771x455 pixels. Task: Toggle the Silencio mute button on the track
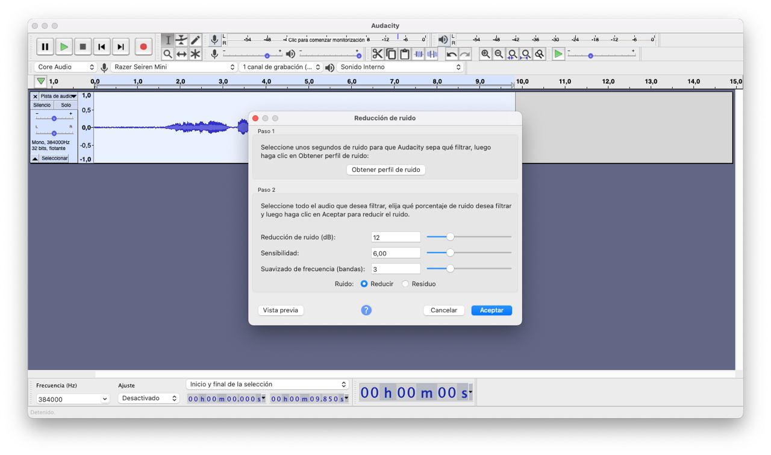(42, 105)
